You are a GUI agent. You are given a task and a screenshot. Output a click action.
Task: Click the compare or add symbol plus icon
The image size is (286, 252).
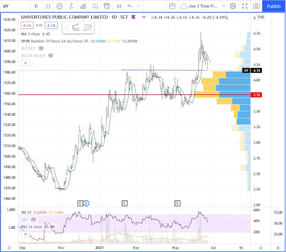[59, 6]
